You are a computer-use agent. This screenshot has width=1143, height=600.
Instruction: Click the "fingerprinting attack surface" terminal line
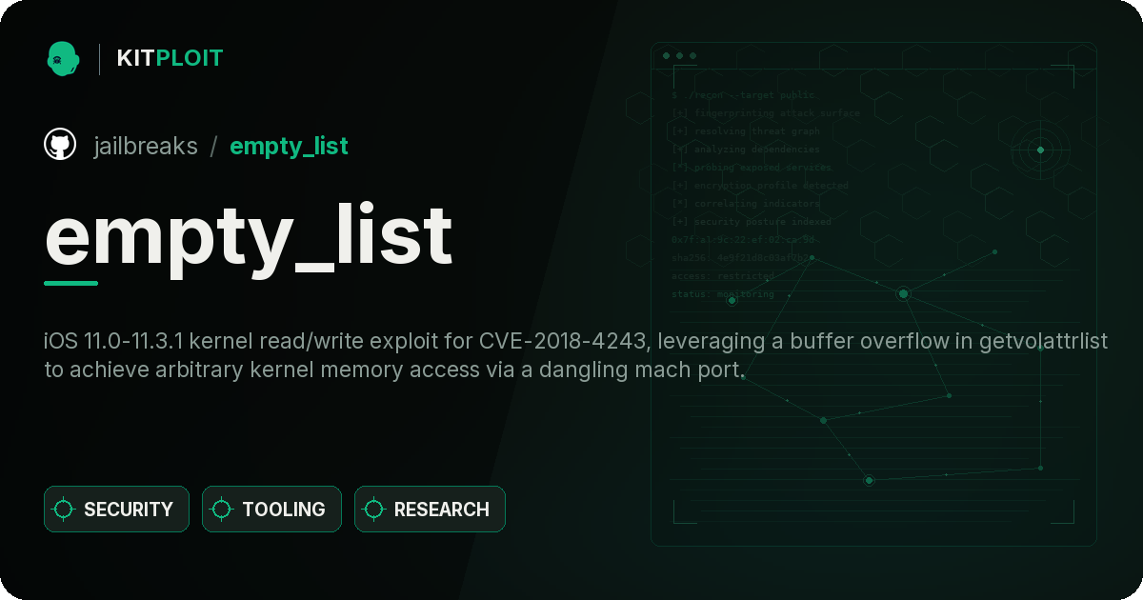pos(765,113)
